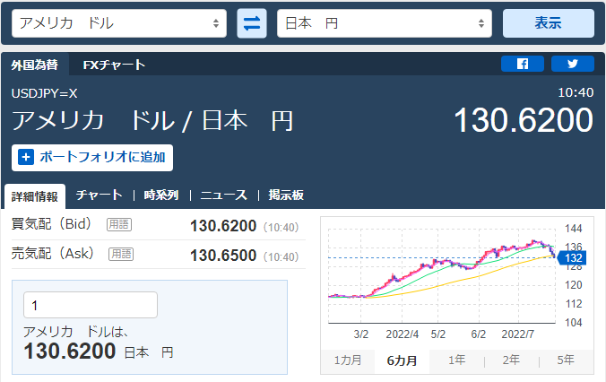Open the アメリカ ドル currency dropdown
Viewport: 606px width, 382px height.
coord(119,23)
